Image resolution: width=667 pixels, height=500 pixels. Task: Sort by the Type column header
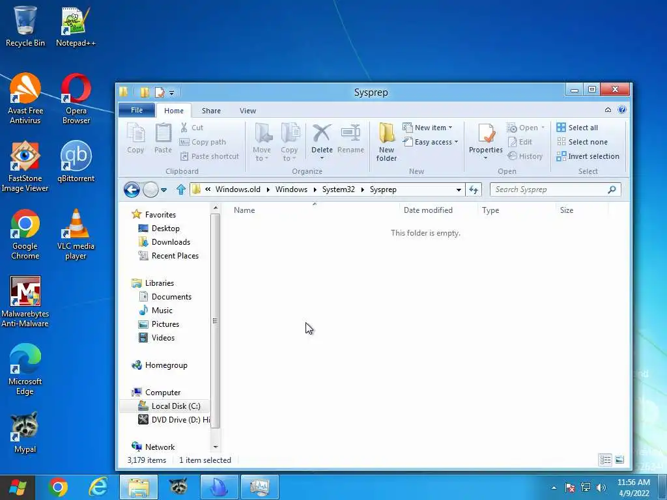517,210
